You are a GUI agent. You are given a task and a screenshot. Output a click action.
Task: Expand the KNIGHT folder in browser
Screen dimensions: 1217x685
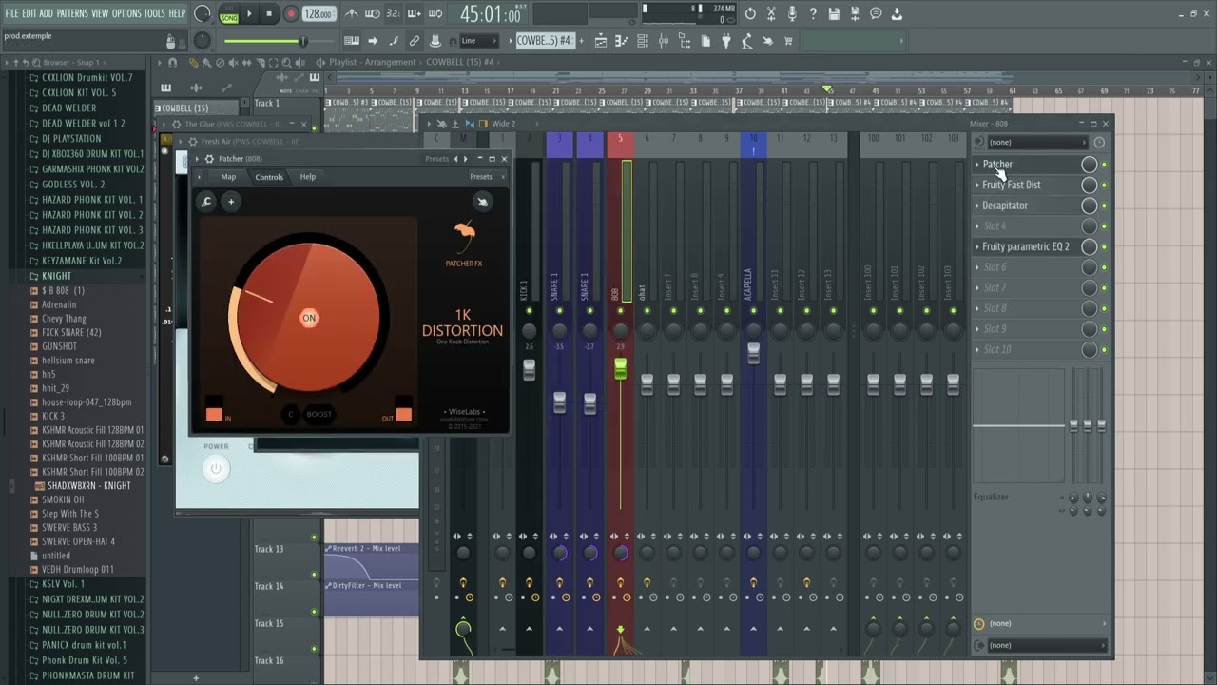56,276
